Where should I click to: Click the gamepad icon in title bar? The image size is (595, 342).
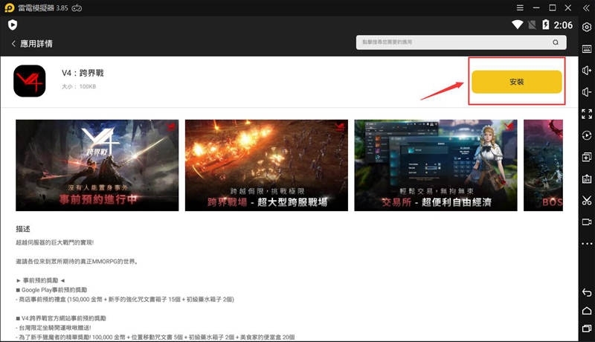click(77, 8)
